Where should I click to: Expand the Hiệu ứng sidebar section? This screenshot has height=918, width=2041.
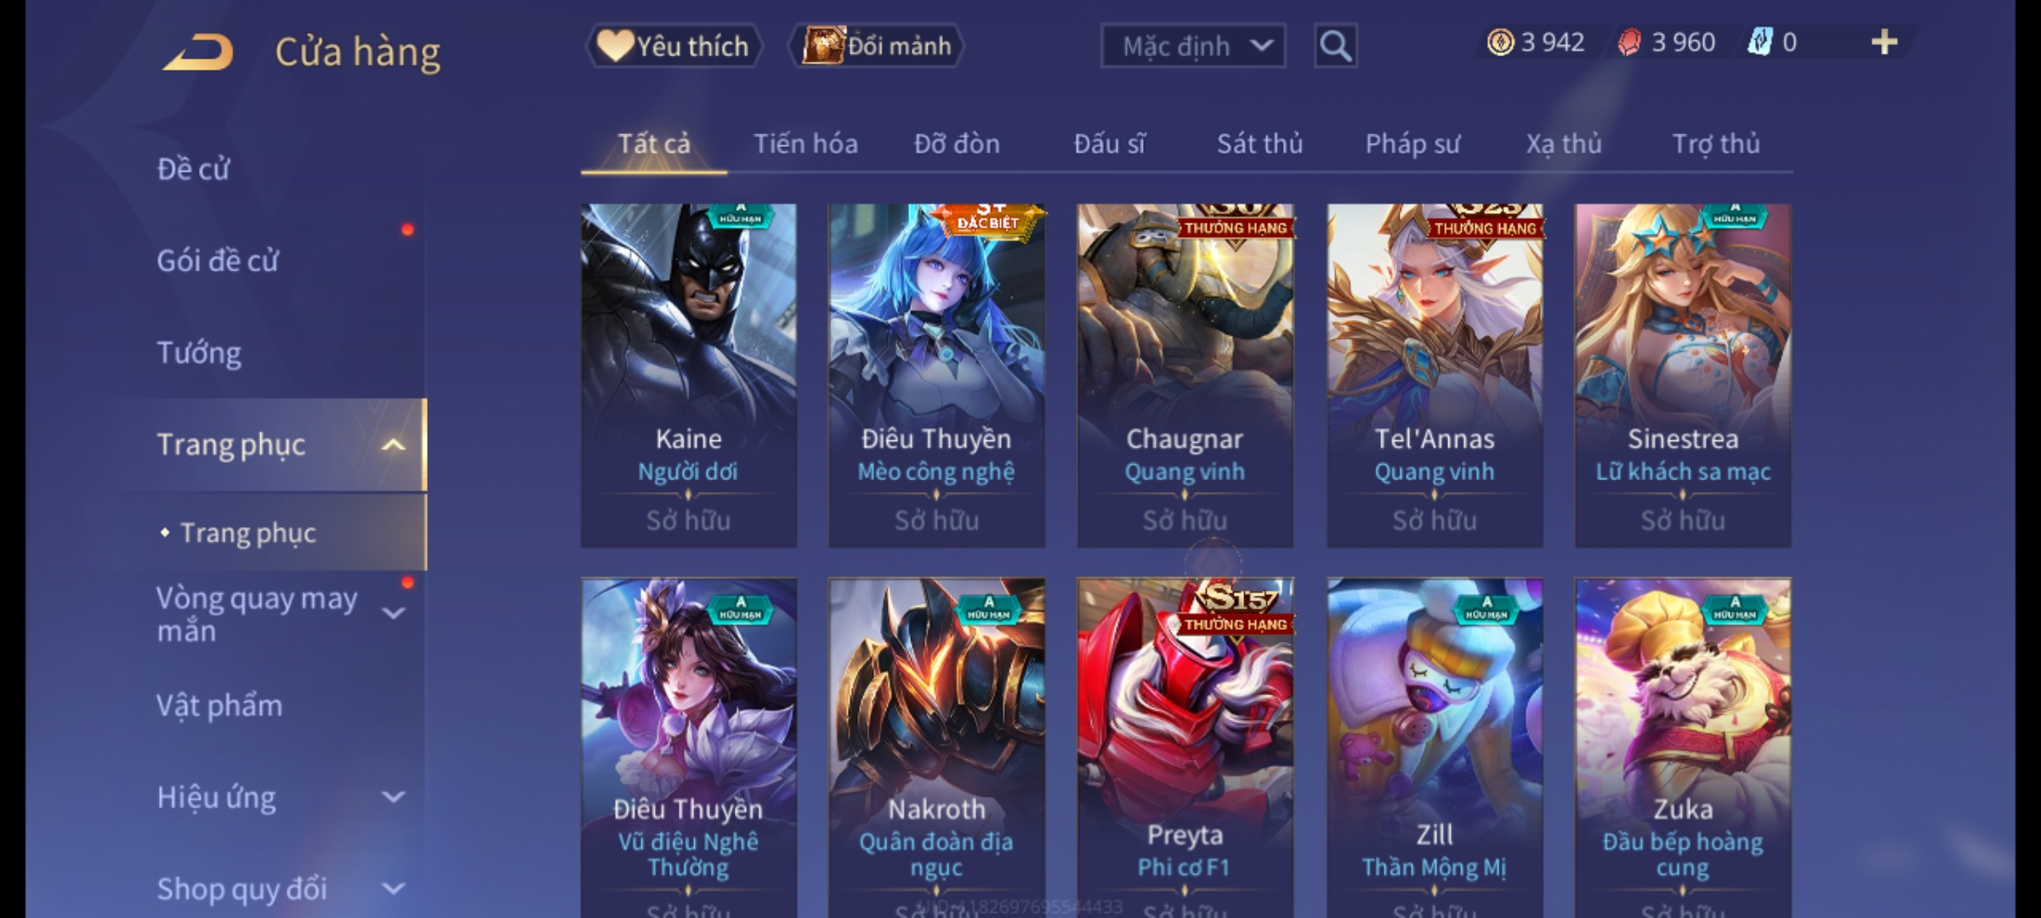click(392, 797)
